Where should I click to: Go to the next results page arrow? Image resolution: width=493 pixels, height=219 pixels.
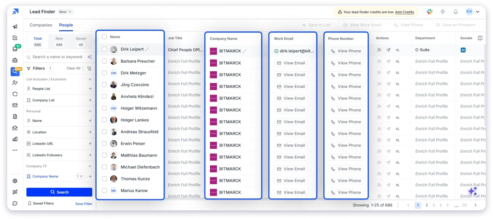pos(475,205)
